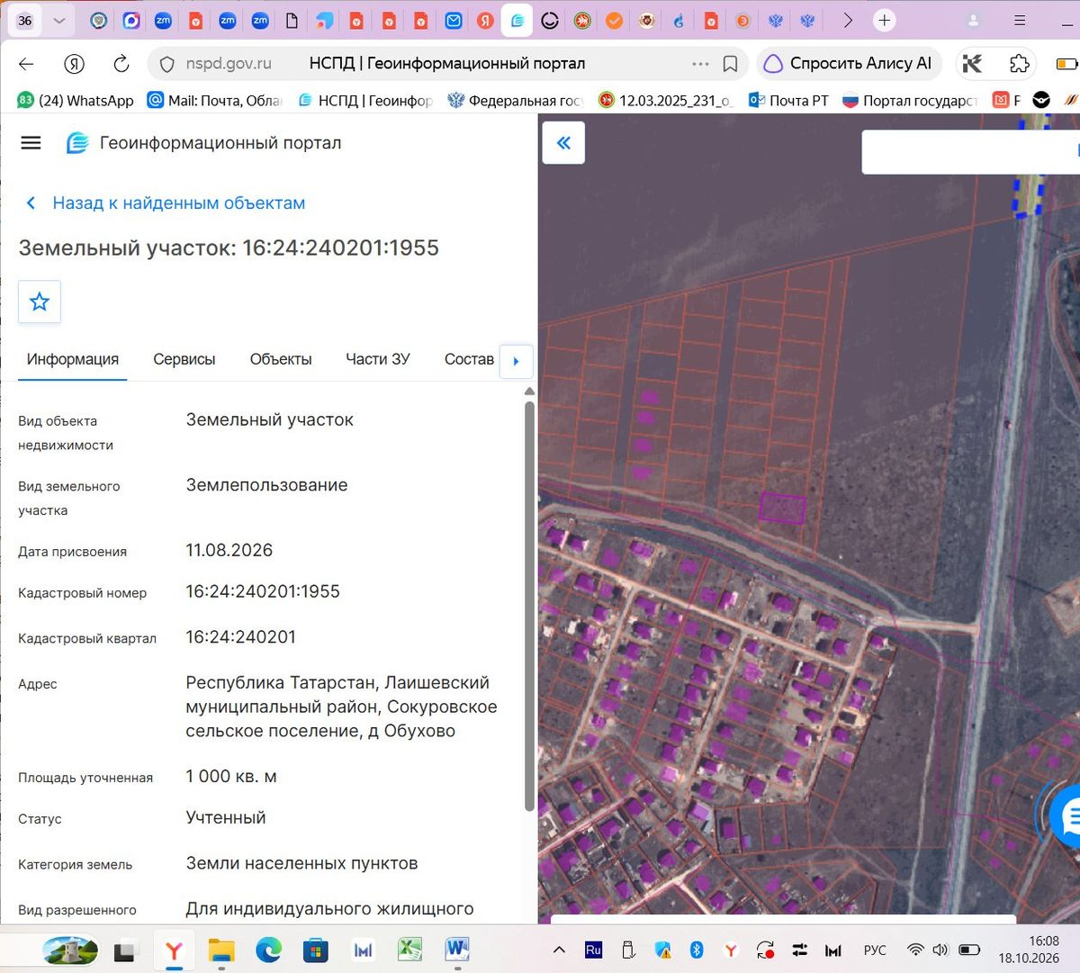Switch keyboard language РУС indicator
The image size is (1080, 973).
[875, 950]
